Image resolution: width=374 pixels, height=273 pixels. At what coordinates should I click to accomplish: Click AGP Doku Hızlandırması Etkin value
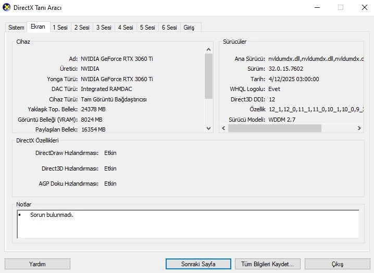(110, 184)
